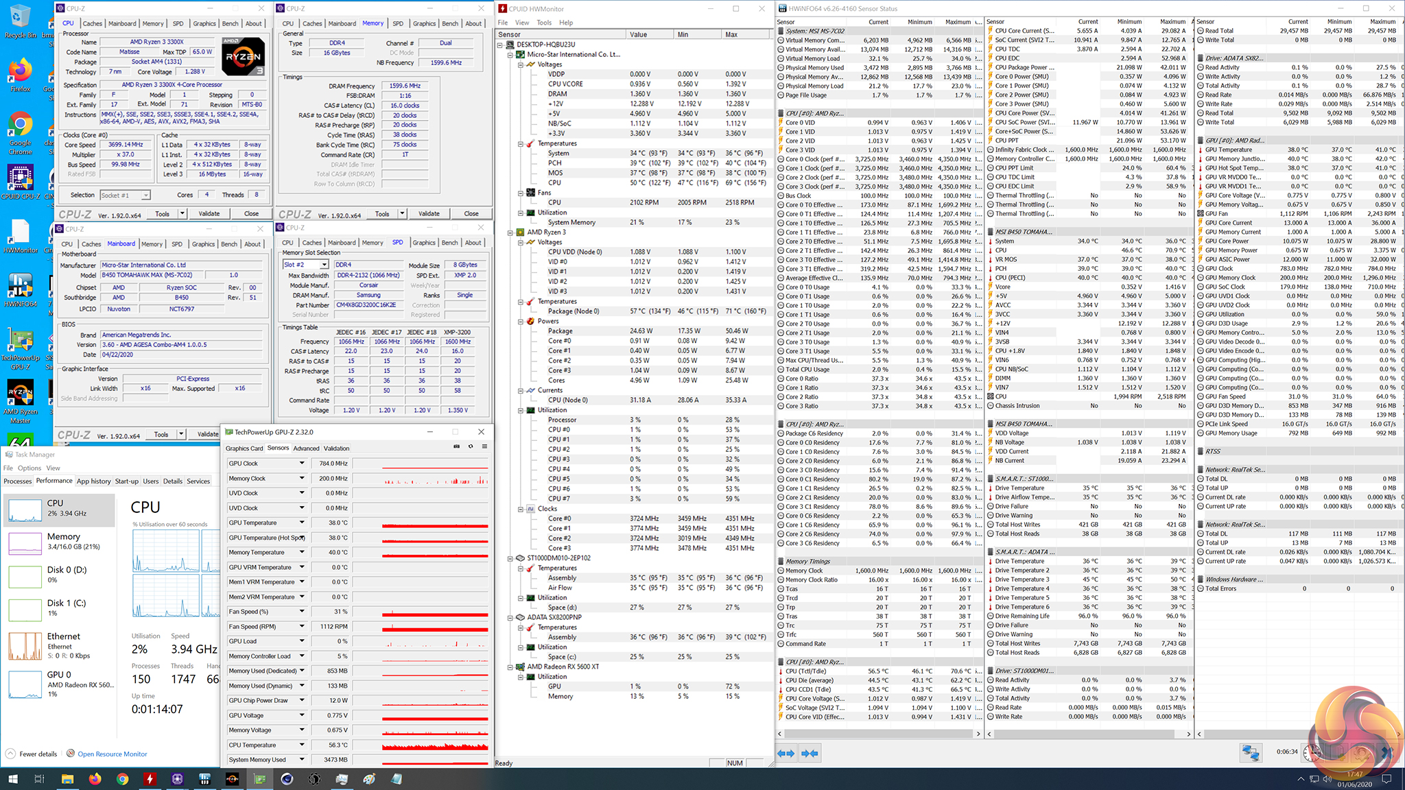Open the GPU-Z hamburger menu icon
1405x790 pixels.
click(x=484, y=446)
